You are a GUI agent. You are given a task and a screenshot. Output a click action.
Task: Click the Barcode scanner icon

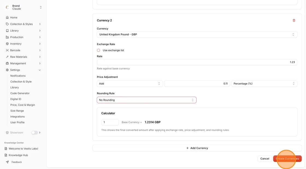(7, 50)
